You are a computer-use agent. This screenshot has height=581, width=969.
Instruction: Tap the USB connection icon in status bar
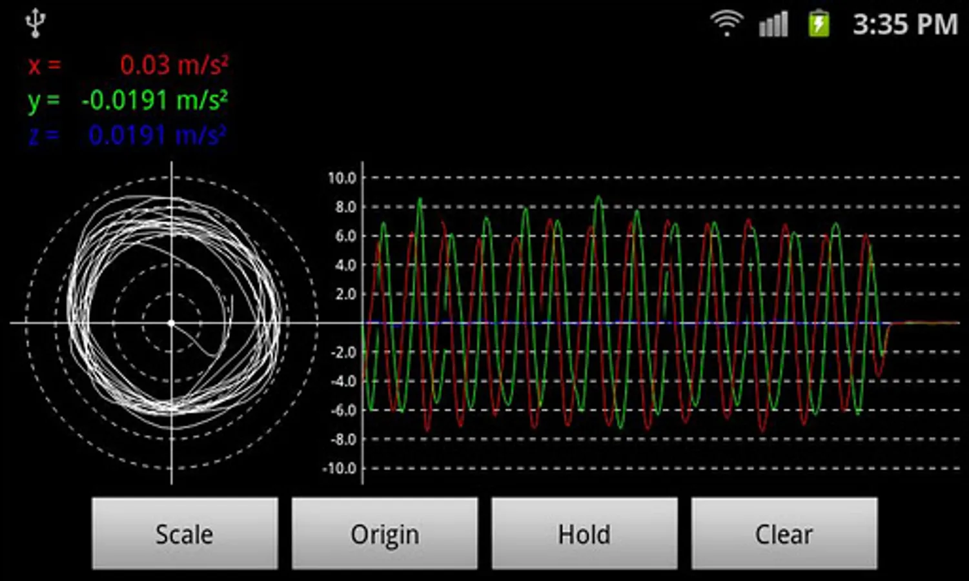click(35, 24)
